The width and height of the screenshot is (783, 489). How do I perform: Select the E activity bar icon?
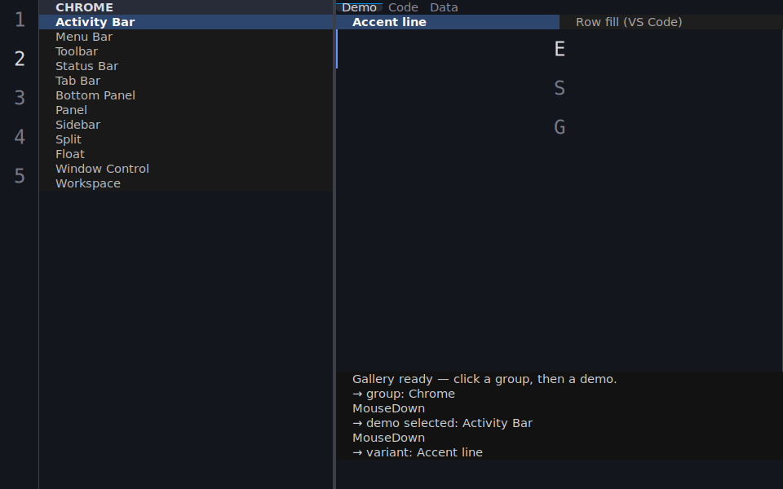tap(560, 49)
